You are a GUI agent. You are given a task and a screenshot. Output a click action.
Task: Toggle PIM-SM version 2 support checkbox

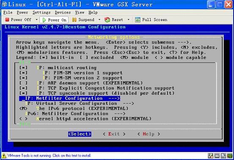point(23,78)
